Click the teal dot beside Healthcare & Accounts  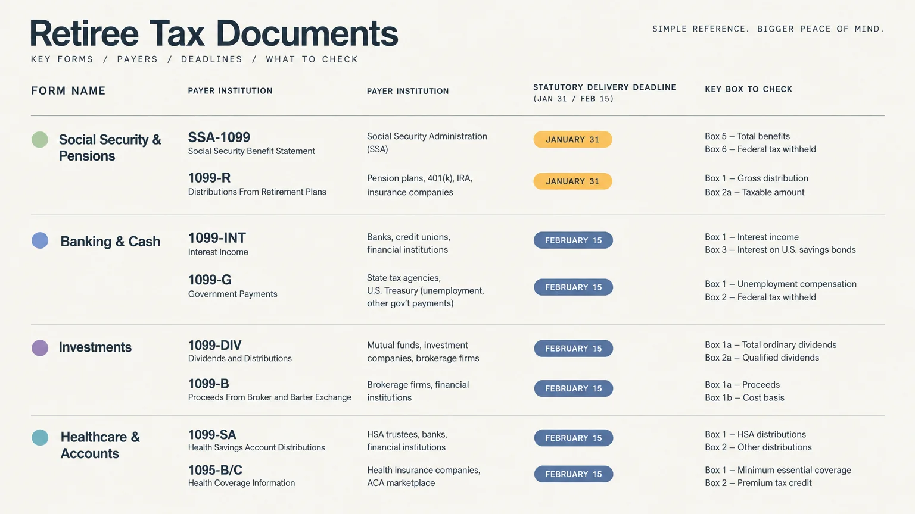[40, 438]
